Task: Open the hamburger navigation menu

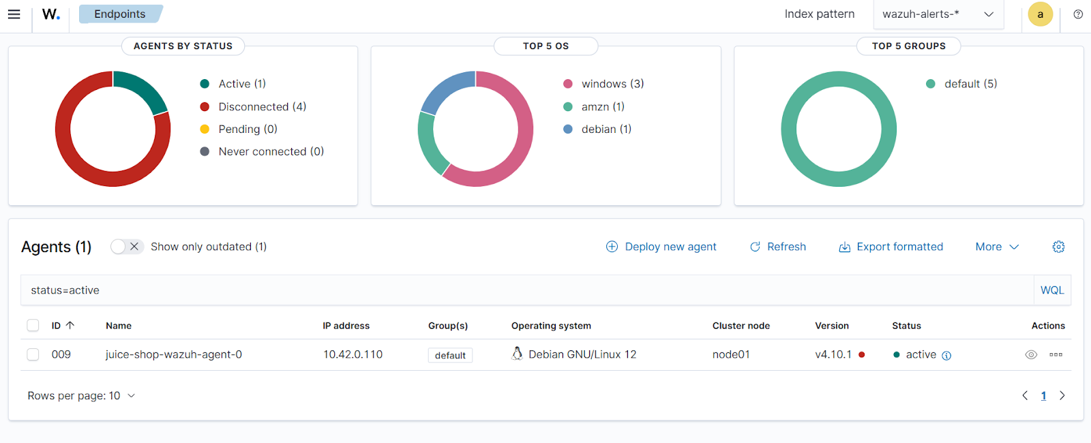Action: [x=14, y=14]
